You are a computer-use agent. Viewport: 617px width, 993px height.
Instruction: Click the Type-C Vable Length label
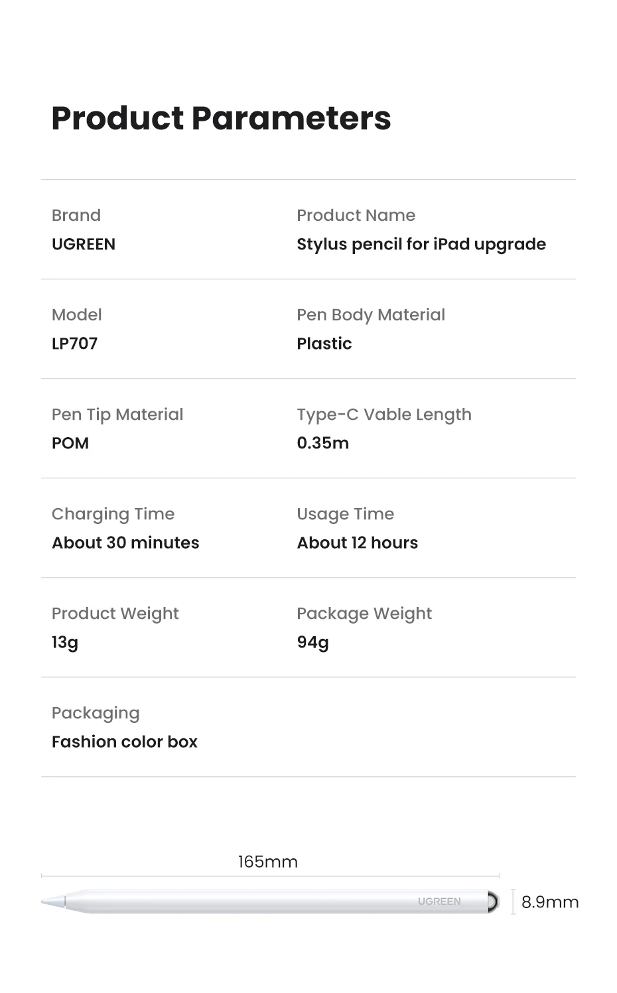(383, 414)
